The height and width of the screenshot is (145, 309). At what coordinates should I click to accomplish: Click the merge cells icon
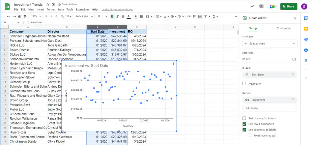pos(147,16)
